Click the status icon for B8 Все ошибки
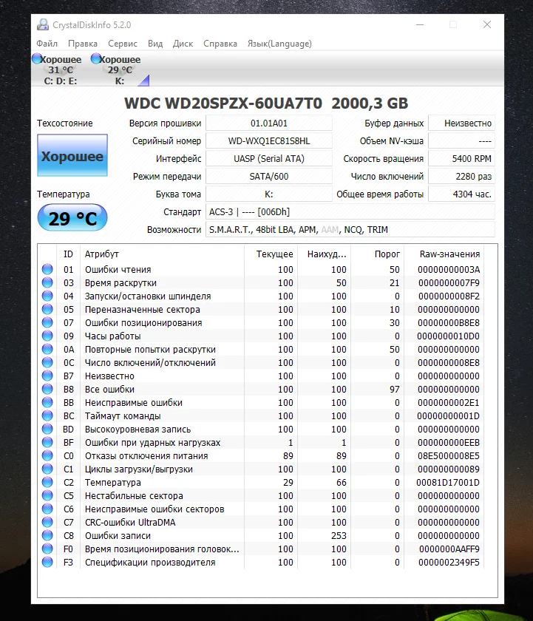 point(47,390)
